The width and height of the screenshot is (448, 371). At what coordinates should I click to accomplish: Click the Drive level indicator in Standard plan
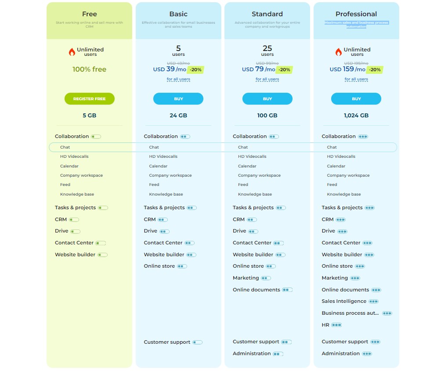pos(253,231)
